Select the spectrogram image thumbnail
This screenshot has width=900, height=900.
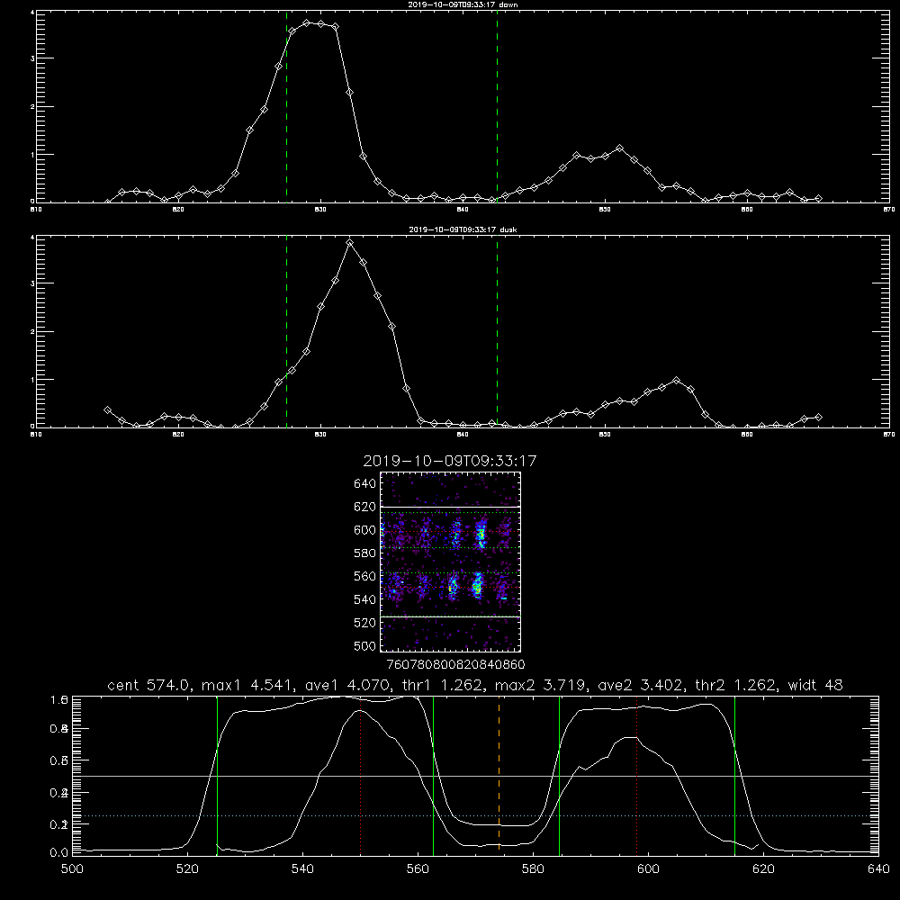(x=451, y=562)
